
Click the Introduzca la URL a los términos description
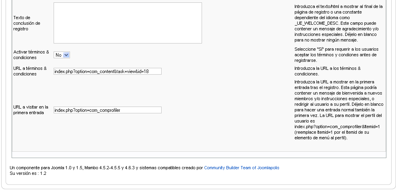point(328,71)
